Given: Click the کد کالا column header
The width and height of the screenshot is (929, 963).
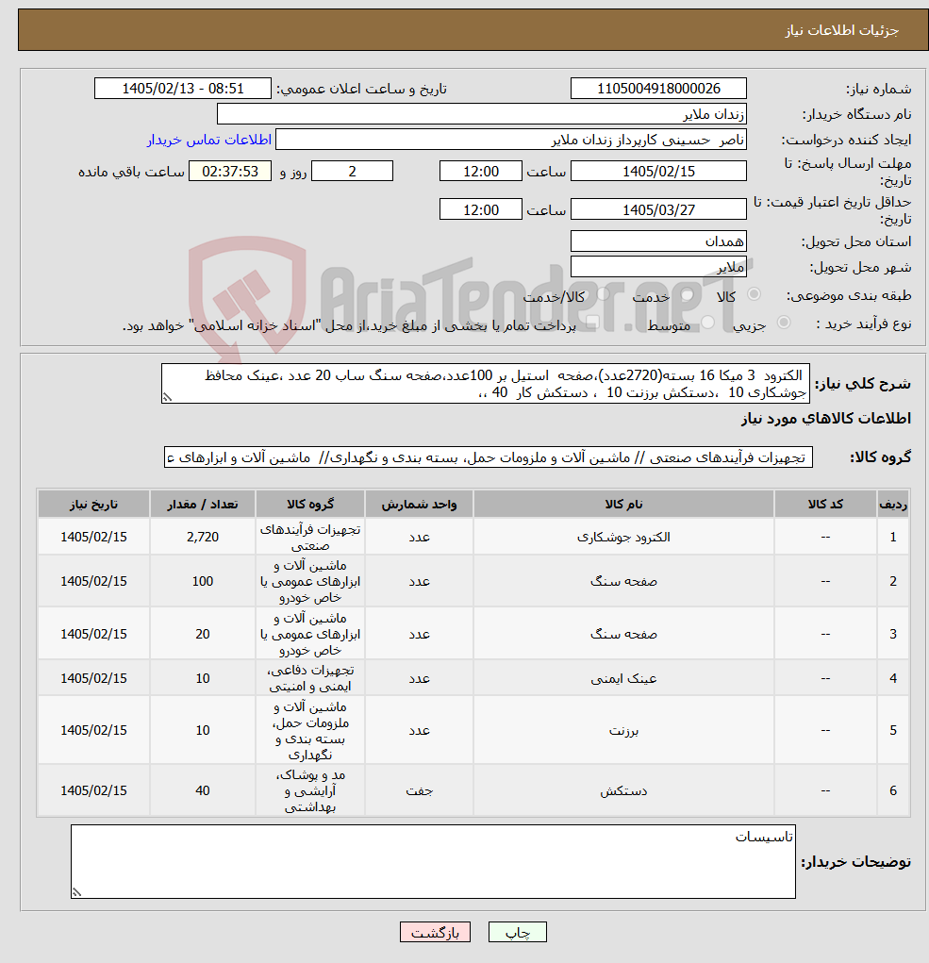Looking at the screenshot, I should pyautogui.click(x=825, y=505).
